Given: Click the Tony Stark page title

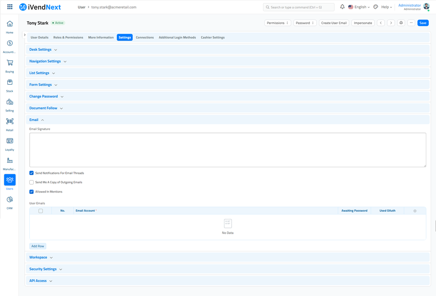Looking at the screenshot, I should click(x=37, y=23).
